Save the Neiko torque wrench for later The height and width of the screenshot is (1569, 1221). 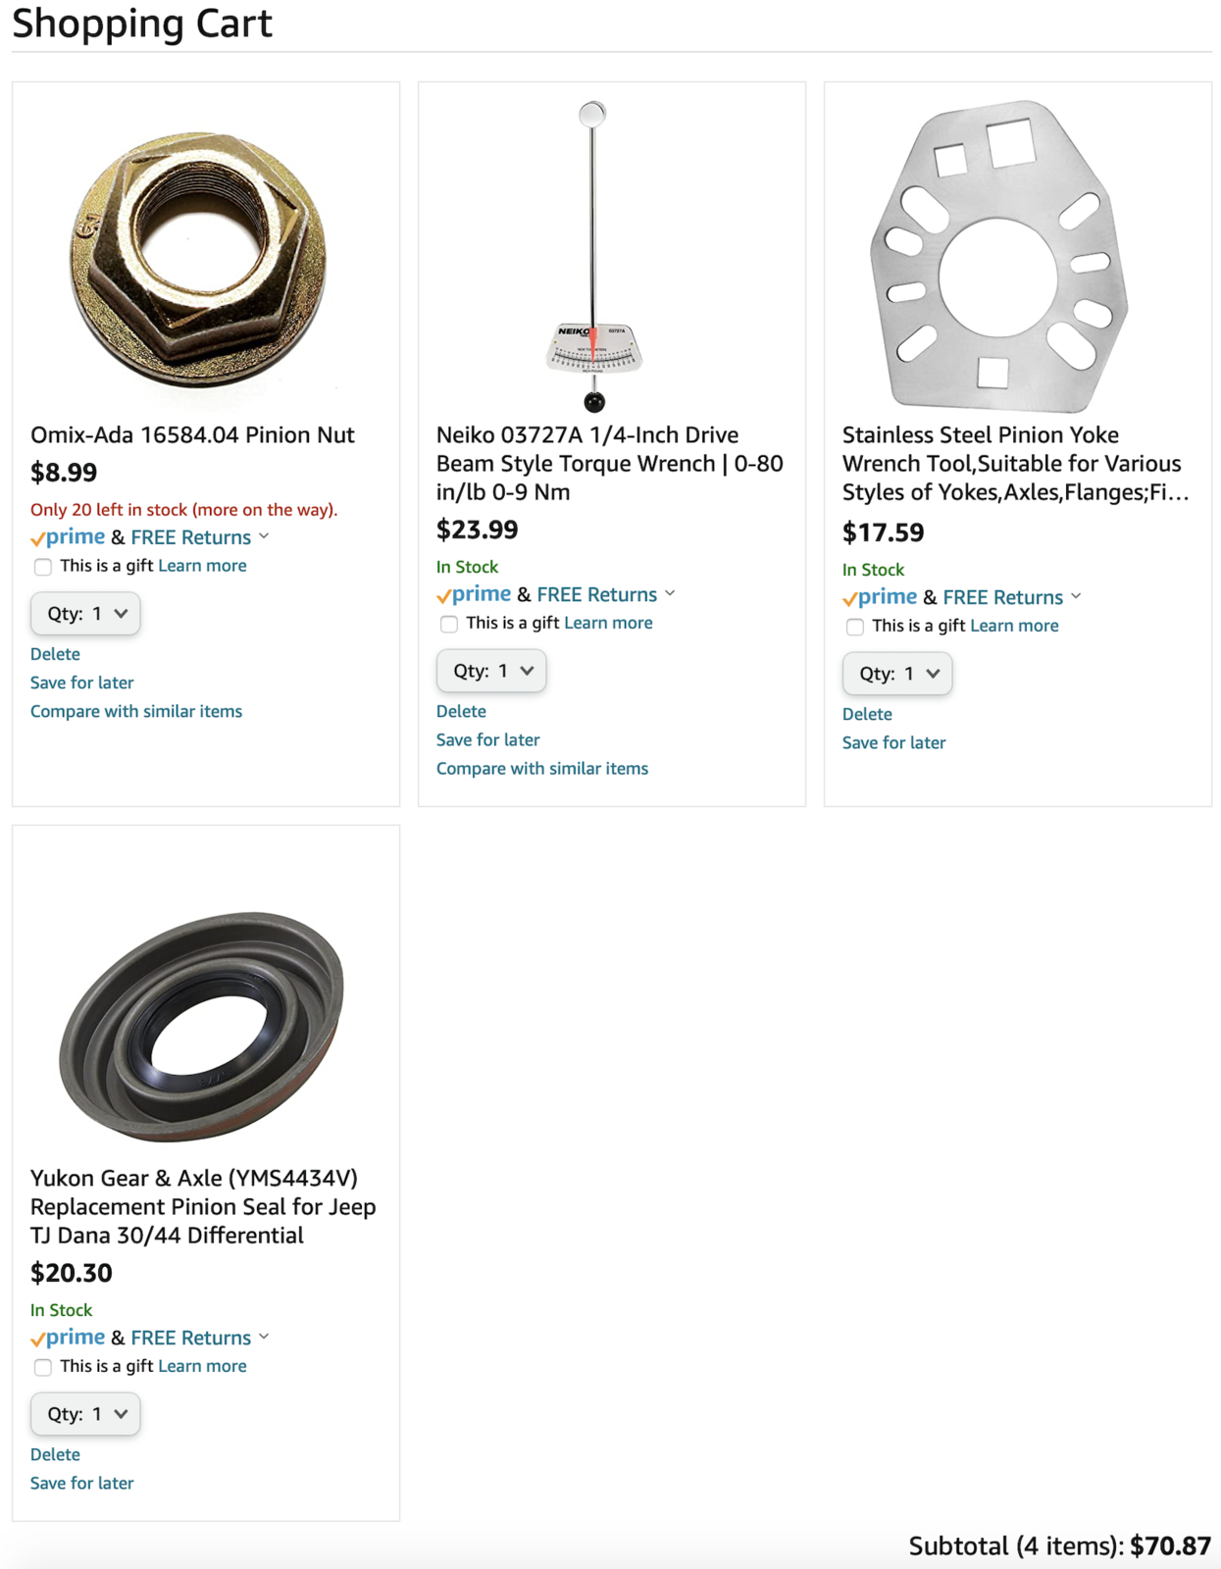[487, 739]
